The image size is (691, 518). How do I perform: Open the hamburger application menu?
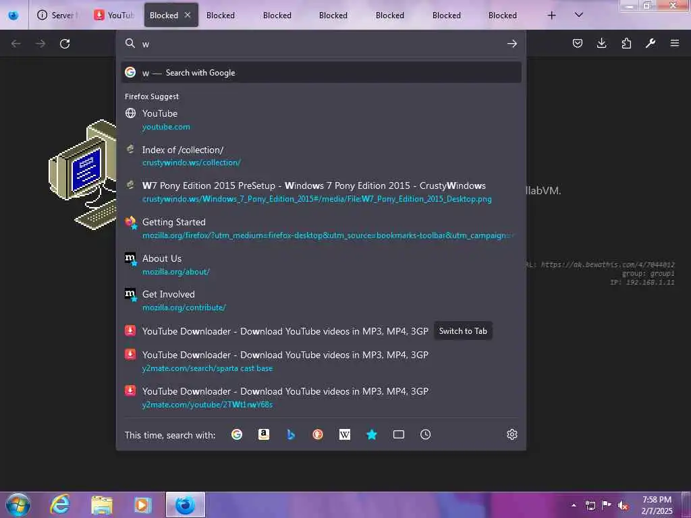pyautogui.click(x=675, y=43)
